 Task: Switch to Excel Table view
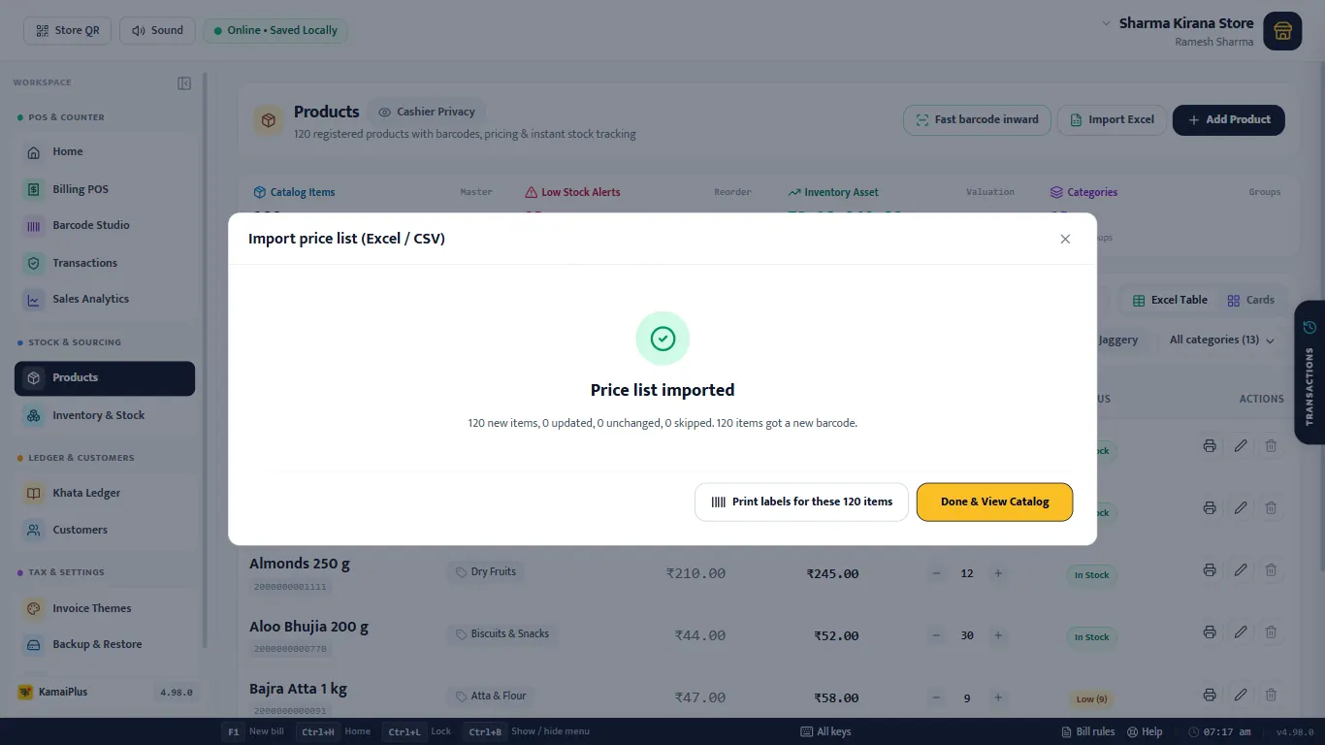click(1170, 301)
